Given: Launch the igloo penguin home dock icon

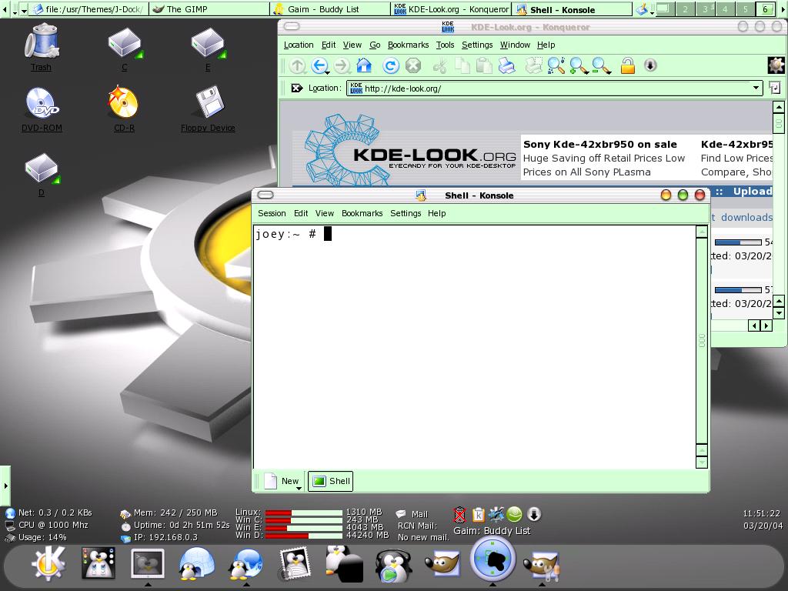Looking at the screenshot, I should tap(197, 564).
